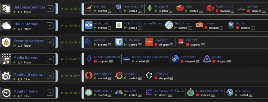Click the Media Servers music icon
Image resolution: width=268 pixels, height=102 pixels.
6,59
